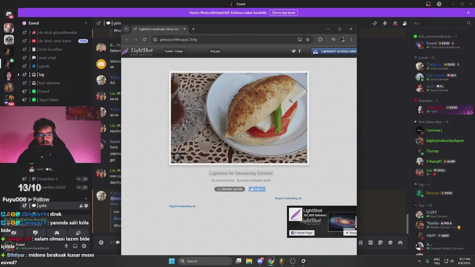Open the dc-kick-ceza-kanıt channel
Image resolution: width=475 pixels, height=267 pixels.
pos(55,41)
